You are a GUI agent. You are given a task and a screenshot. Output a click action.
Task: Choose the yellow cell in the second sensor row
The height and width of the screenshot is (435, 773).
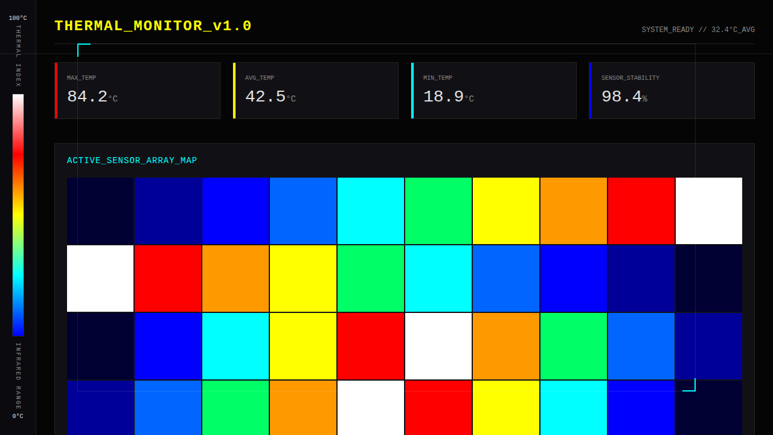(x=303, y=279)
